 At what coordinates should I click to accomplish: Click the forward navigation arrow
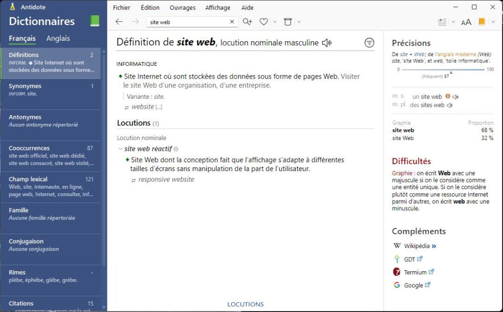click(x=136, y=22)
